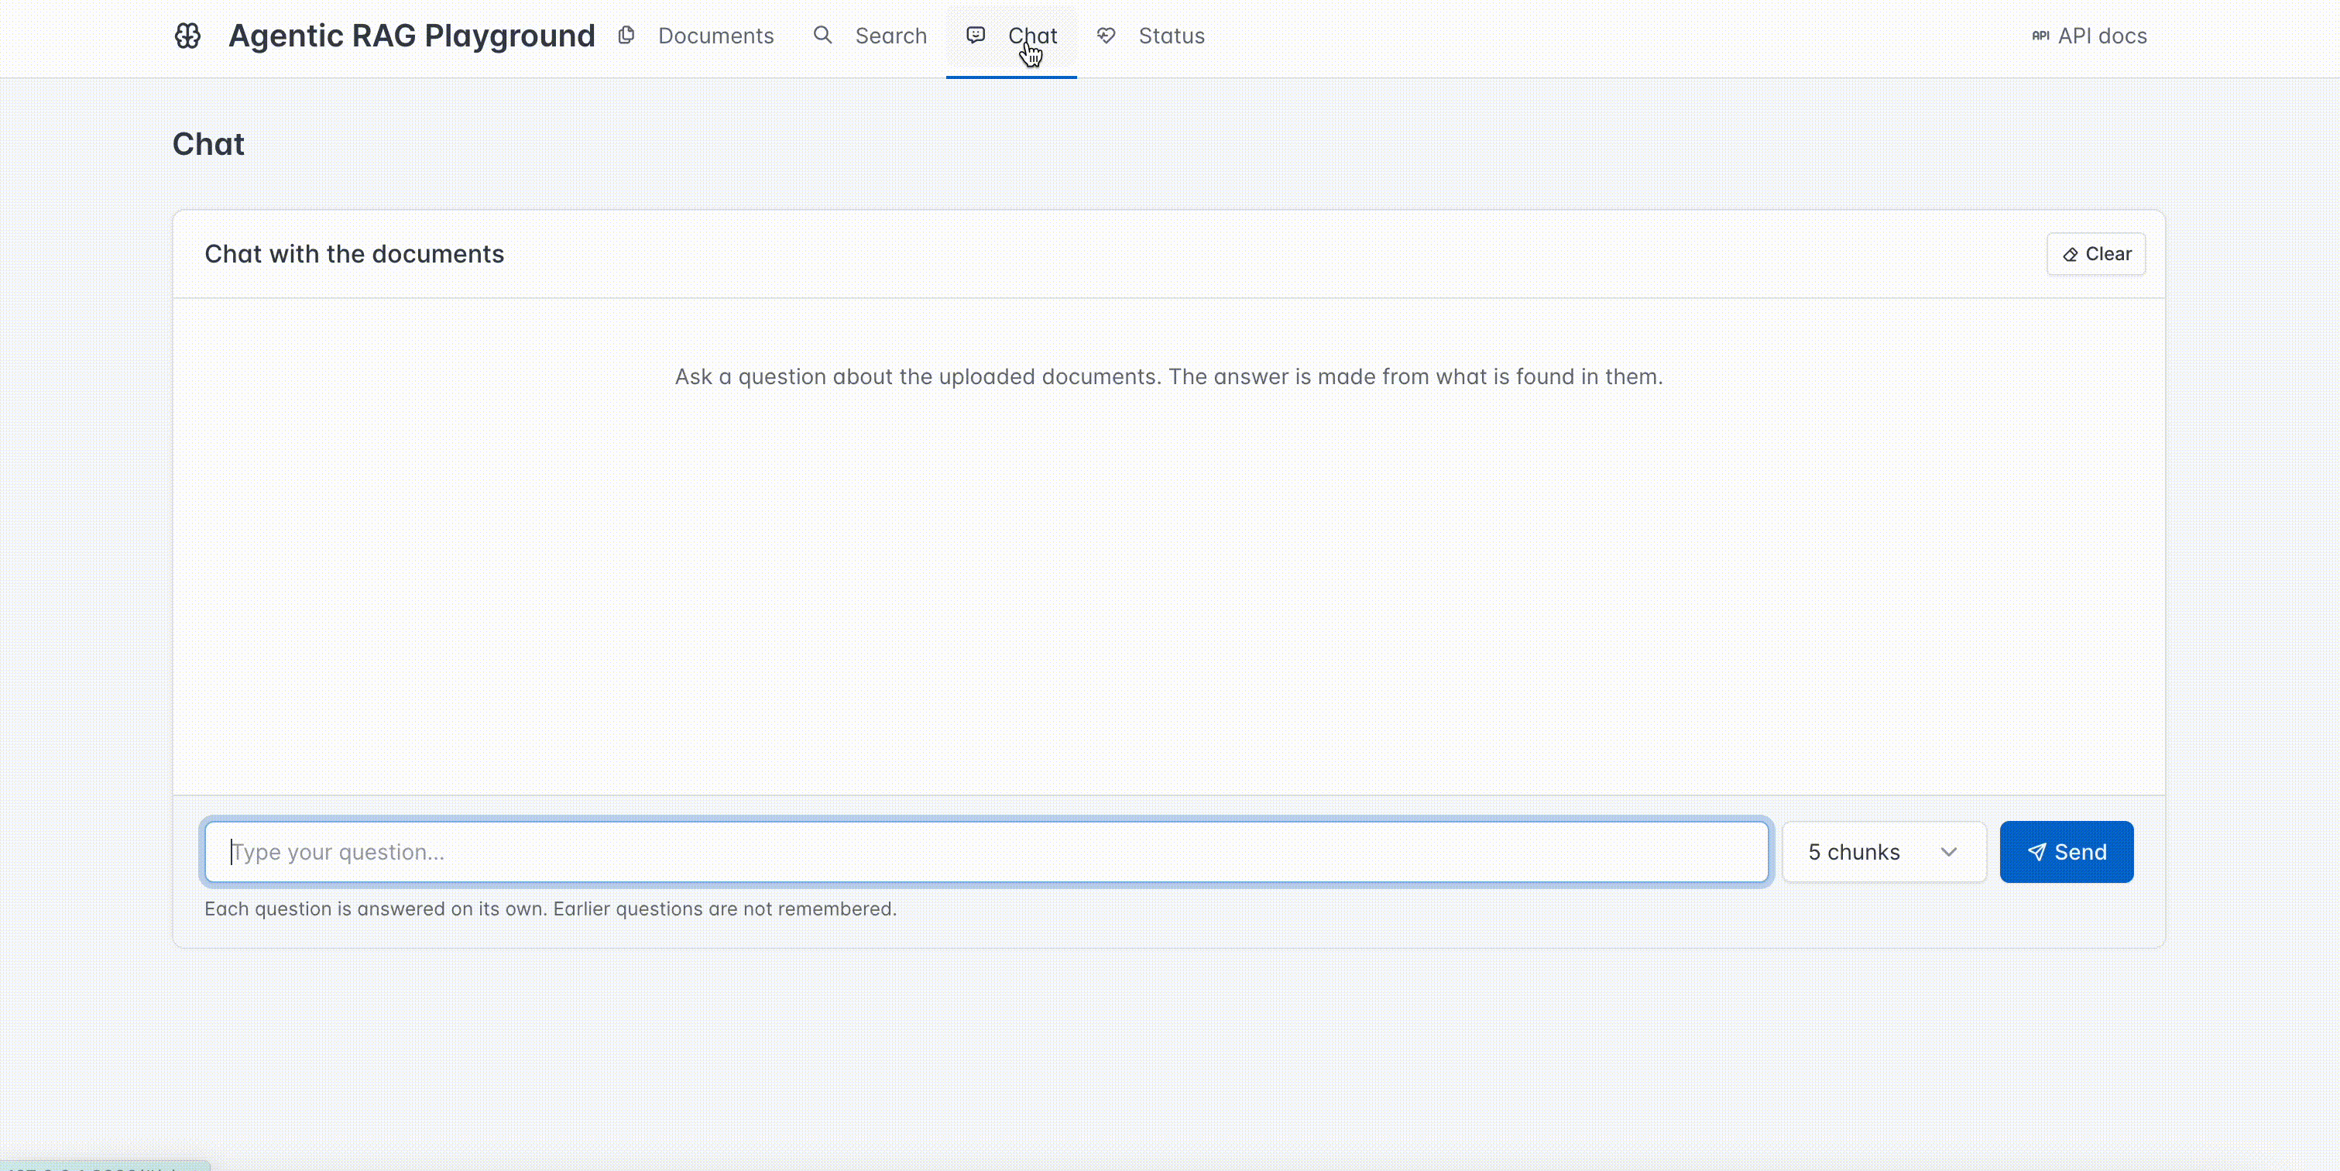2340x1171 pixels.
Task: Focus the Type your question input
Action: 986,852
